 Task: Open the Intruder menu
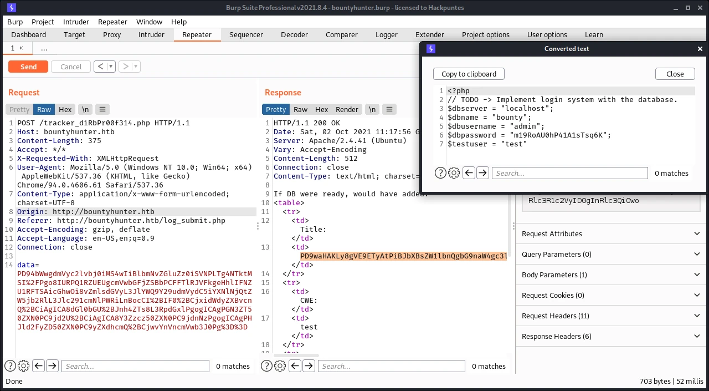(x=76, y=22)
